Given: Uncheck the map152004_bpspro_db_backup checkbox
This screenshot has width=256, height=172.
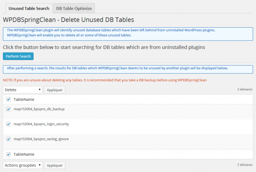Looking at the screenshot, I should [x=8, y=109].
